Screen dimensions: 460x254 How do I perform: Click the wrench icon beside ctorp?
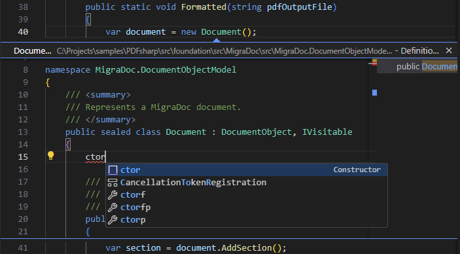click(x=113, y=220)
